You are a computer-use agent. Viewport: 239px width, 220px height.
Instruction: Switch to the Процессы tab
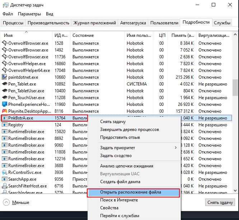[x=13, y=23]
